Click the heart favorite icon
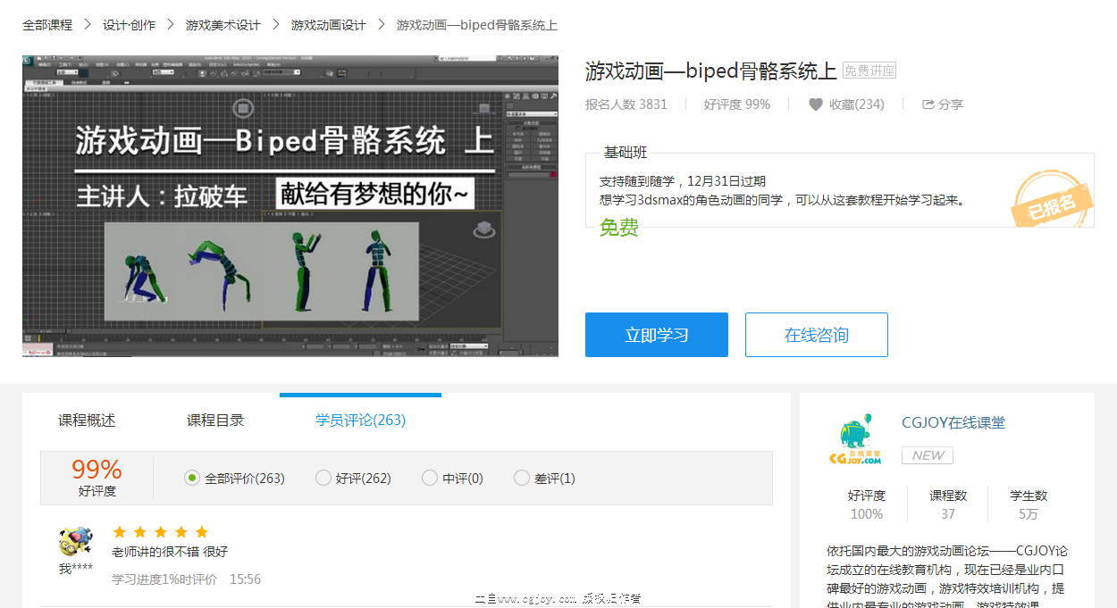The image size is (1117, 608). 815,104
